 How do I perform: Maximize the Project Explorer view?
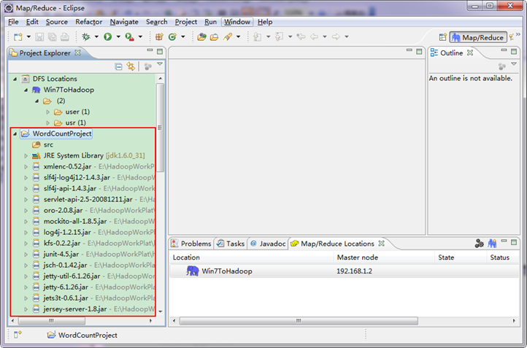(160, 51)
